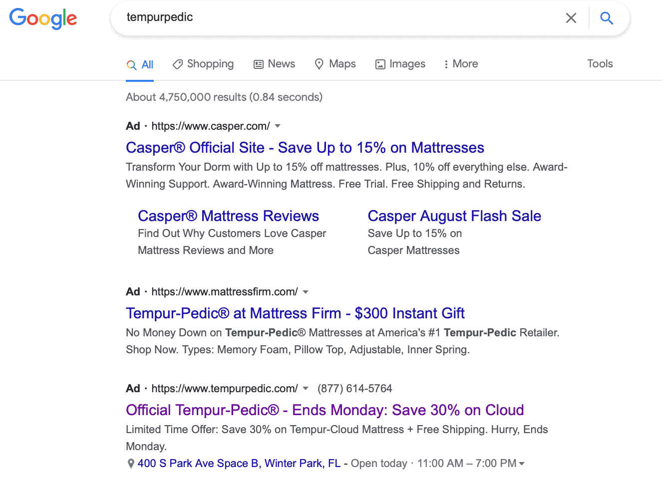Click 'Open today · 11:00 AM – 7:00 PM' text

tap(433, 464)
